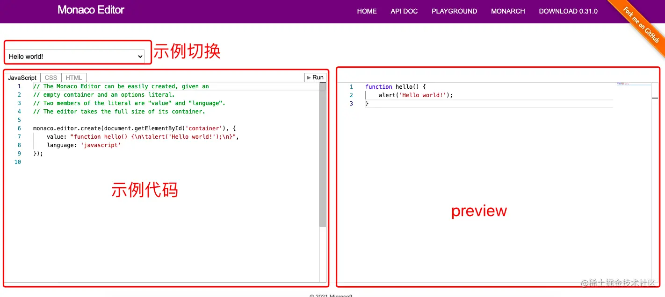Open the Hello world! sample dropdown
Image resolution: width=665 pixels, height=297 pixels.
point(76,57)
